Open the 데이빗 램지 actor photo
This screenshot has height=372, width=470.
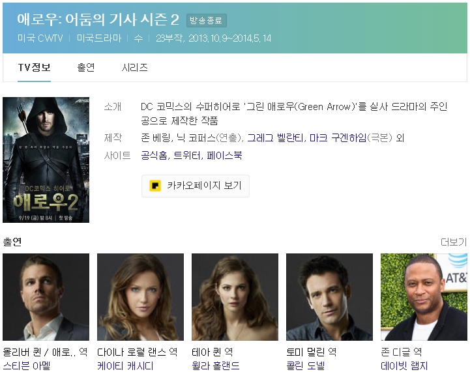[424, 297]
